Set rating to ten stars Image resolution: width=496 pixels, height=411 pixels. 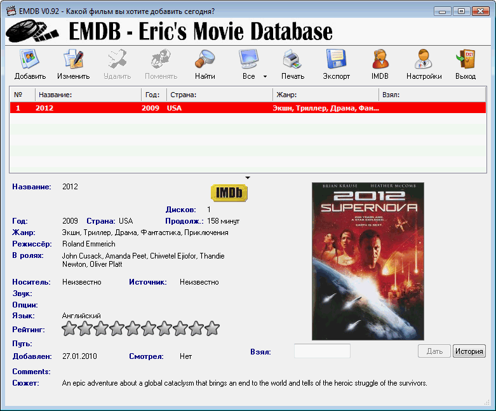pyautogui.click(x=212, y=328)
